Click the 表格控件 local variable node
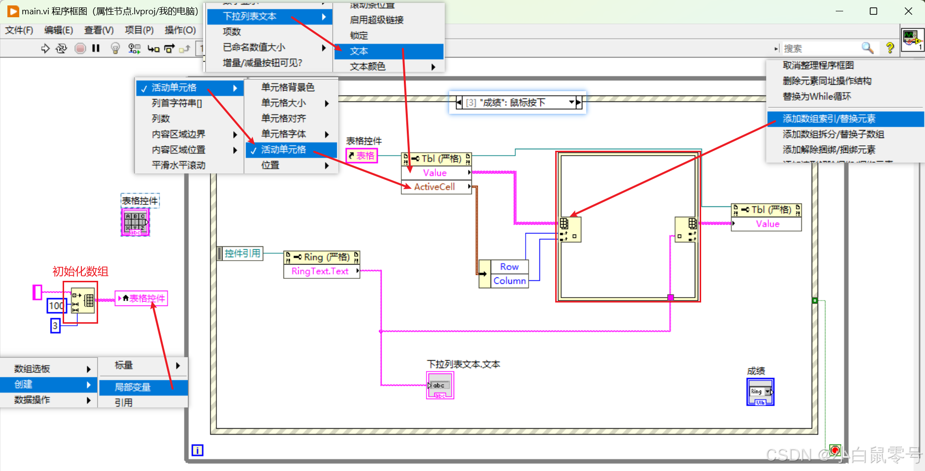Image resolution: width=925 pixels, height=471 pixels. click(x=142, y=298)
